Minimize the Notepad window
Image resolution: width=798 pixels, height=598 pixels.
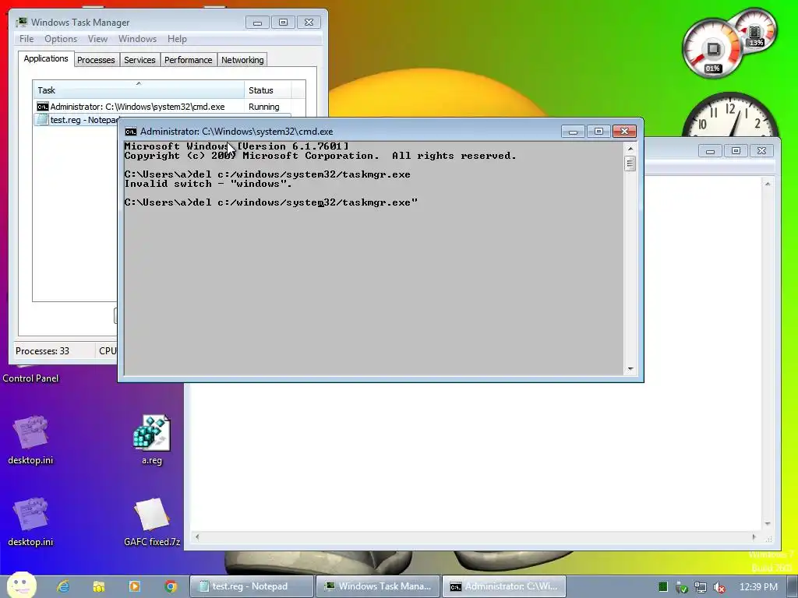coord(710,150)
